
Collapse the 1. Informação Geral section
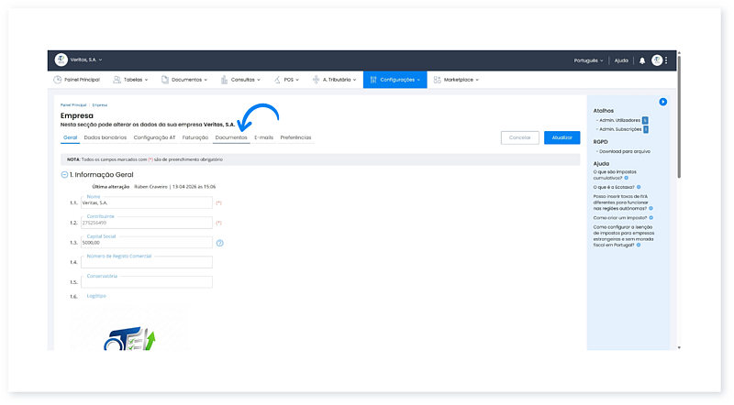point(64,175)
